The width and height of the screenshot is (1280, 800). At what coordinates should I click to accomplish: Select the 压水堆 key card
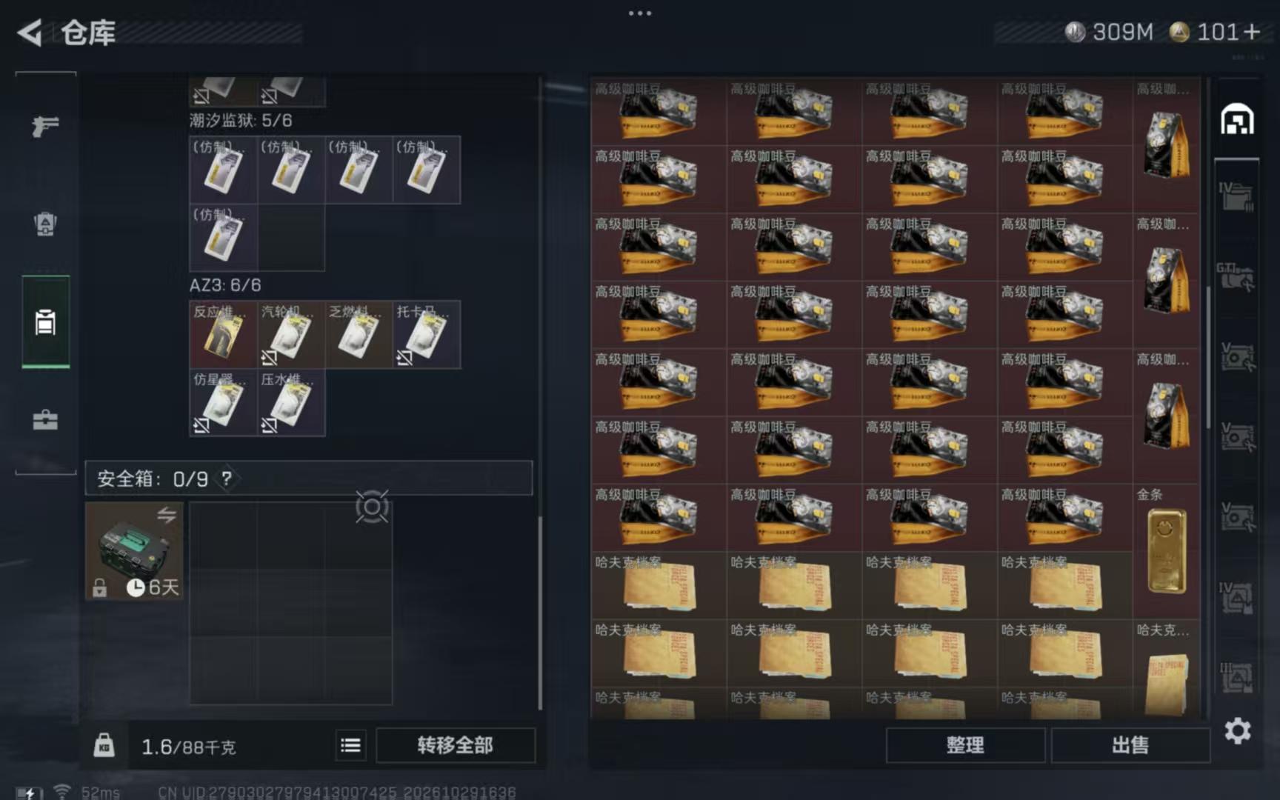(291, 402)
